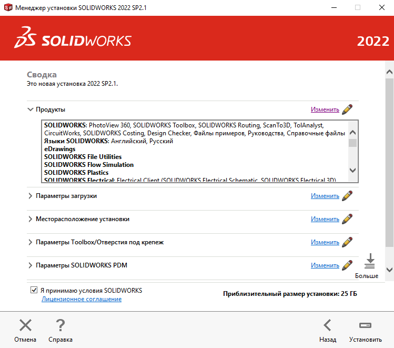This screenshot has width=394, height=348.
Task: Collapse the Продукты section
Action: [x=30, y=110]
